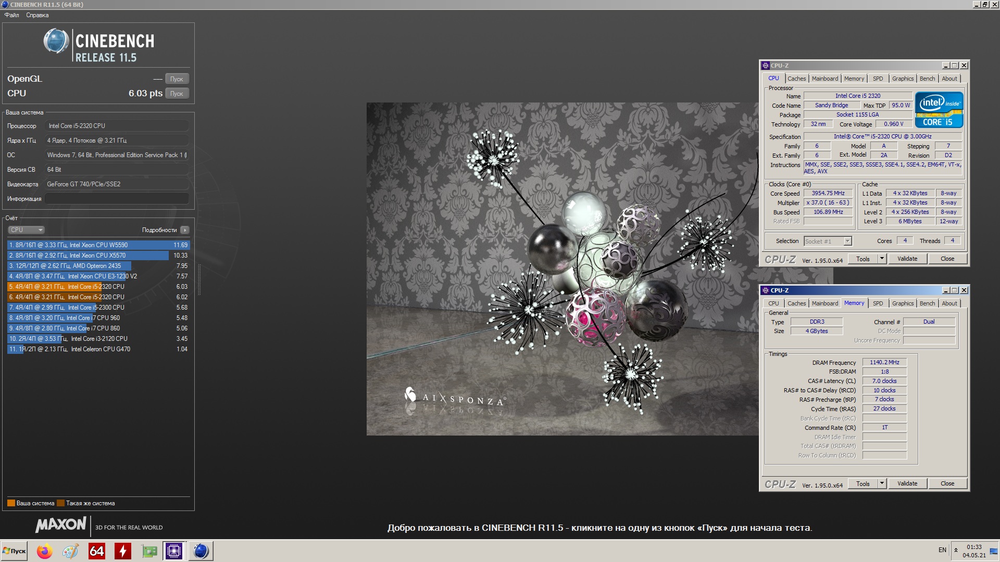Screen dimensions: 1000x562
Task: Open Graphics tab in lower CPU-Z window
Action: point(903,303)
